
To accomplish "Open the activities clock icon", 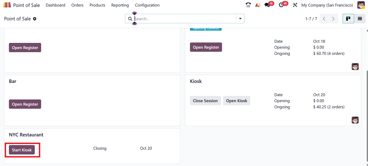I will click(x=281, y=5).
